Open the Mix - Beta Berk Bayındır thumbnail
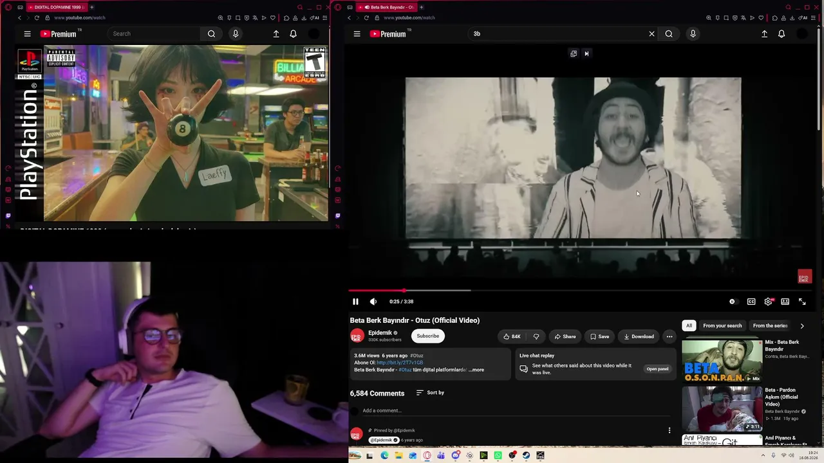 point(722,360)
